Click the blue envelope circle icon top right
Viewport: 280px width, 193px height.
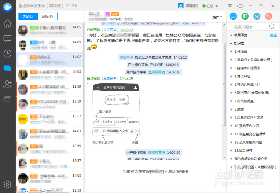point(257,16)
